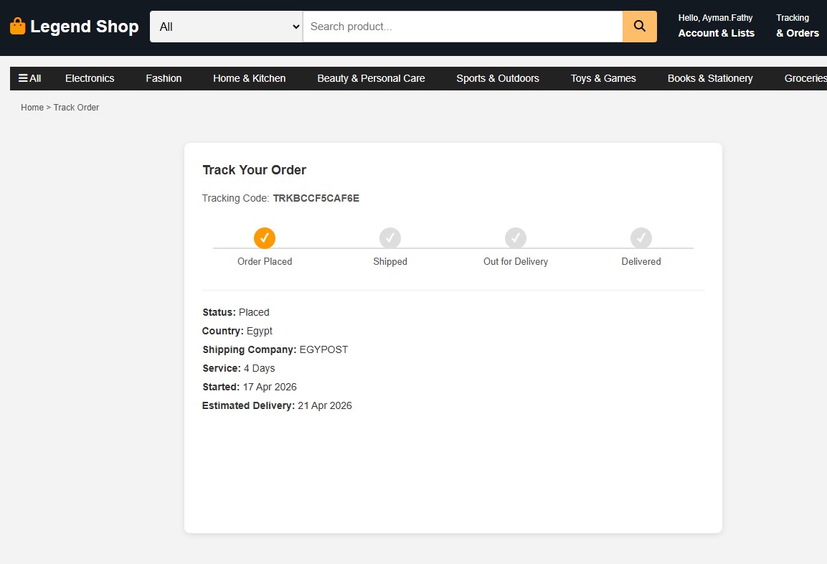The width and height of the screenshot is (827, 564).
Task: Click the magnifier search button
Action: tap(640, 27)
